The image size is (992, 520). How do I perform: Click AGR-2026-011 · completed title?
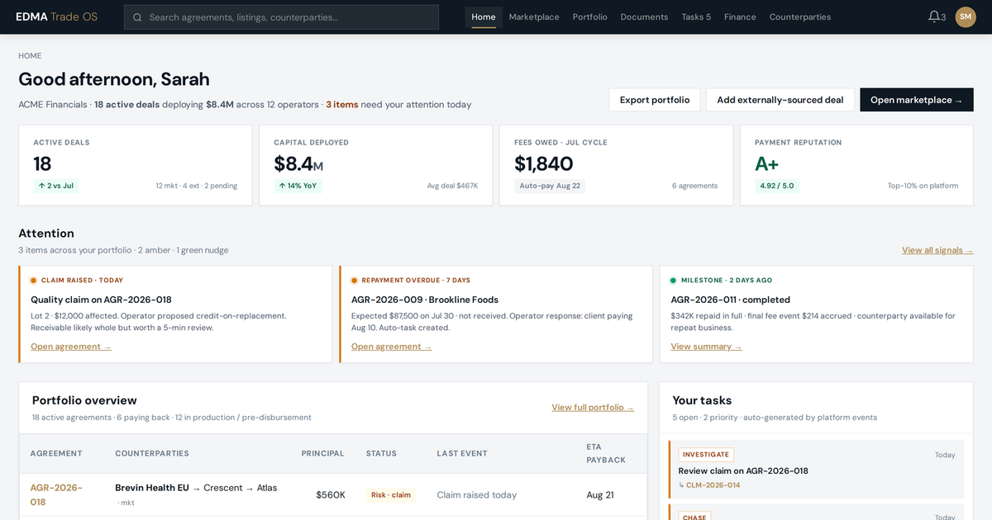pyautogui.click(x=731, y=300)
